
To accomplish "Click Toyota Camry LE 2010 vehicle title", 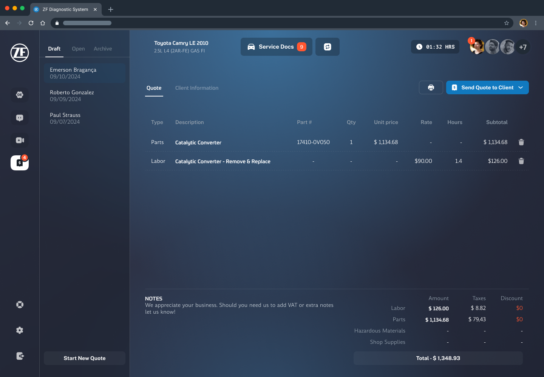I will [x=181, y=43].
